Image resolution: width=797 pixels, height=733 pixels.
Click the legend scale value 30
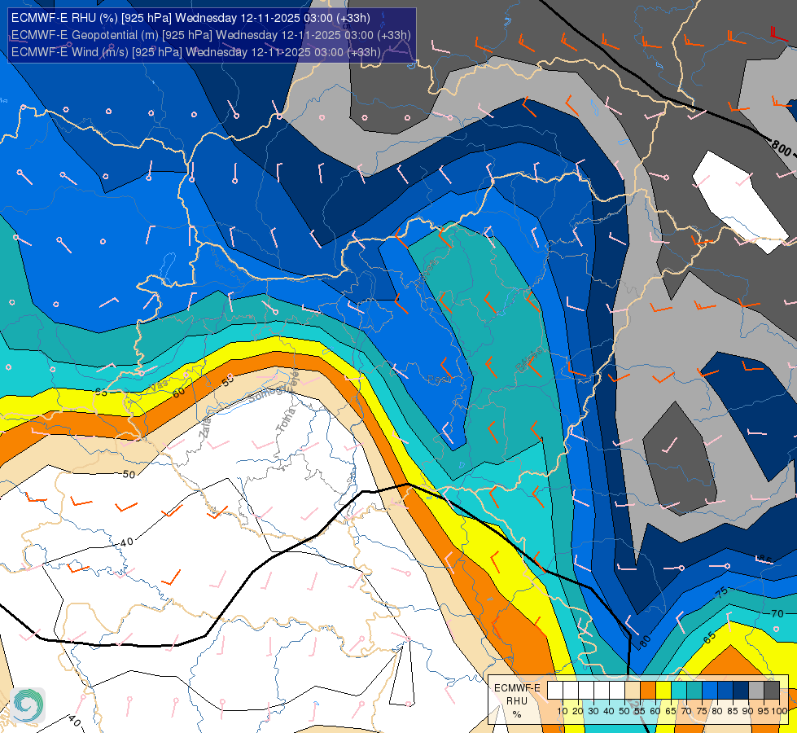coord(593,711)
